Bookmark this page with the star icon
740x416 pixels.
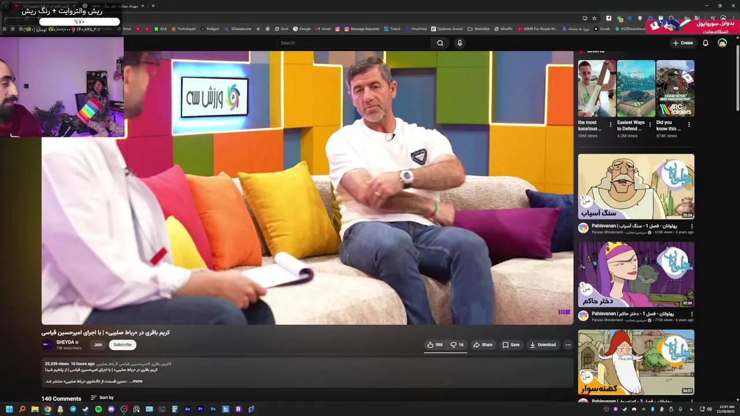(594, 18)
